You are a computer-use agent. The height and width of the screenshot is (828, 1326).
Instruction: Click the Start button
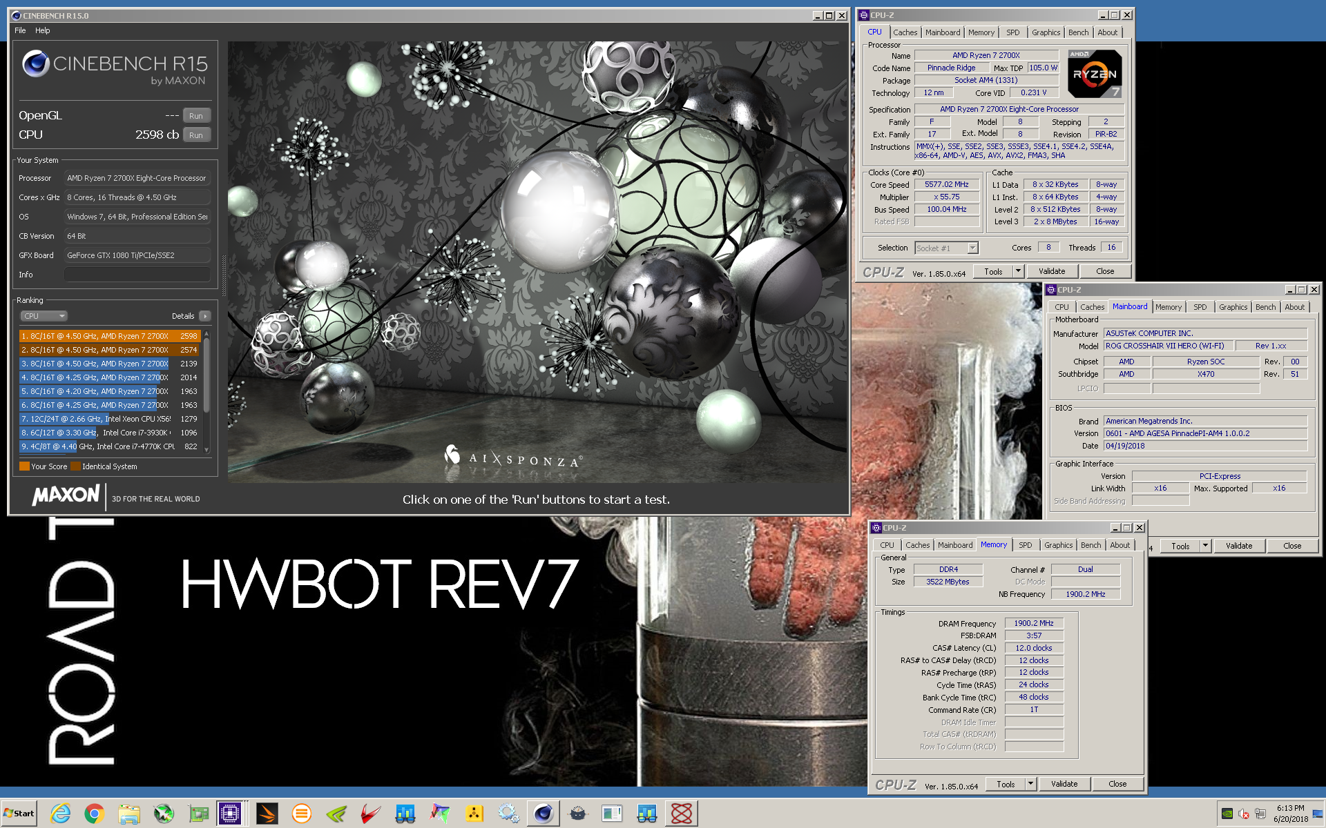[19, 814]
